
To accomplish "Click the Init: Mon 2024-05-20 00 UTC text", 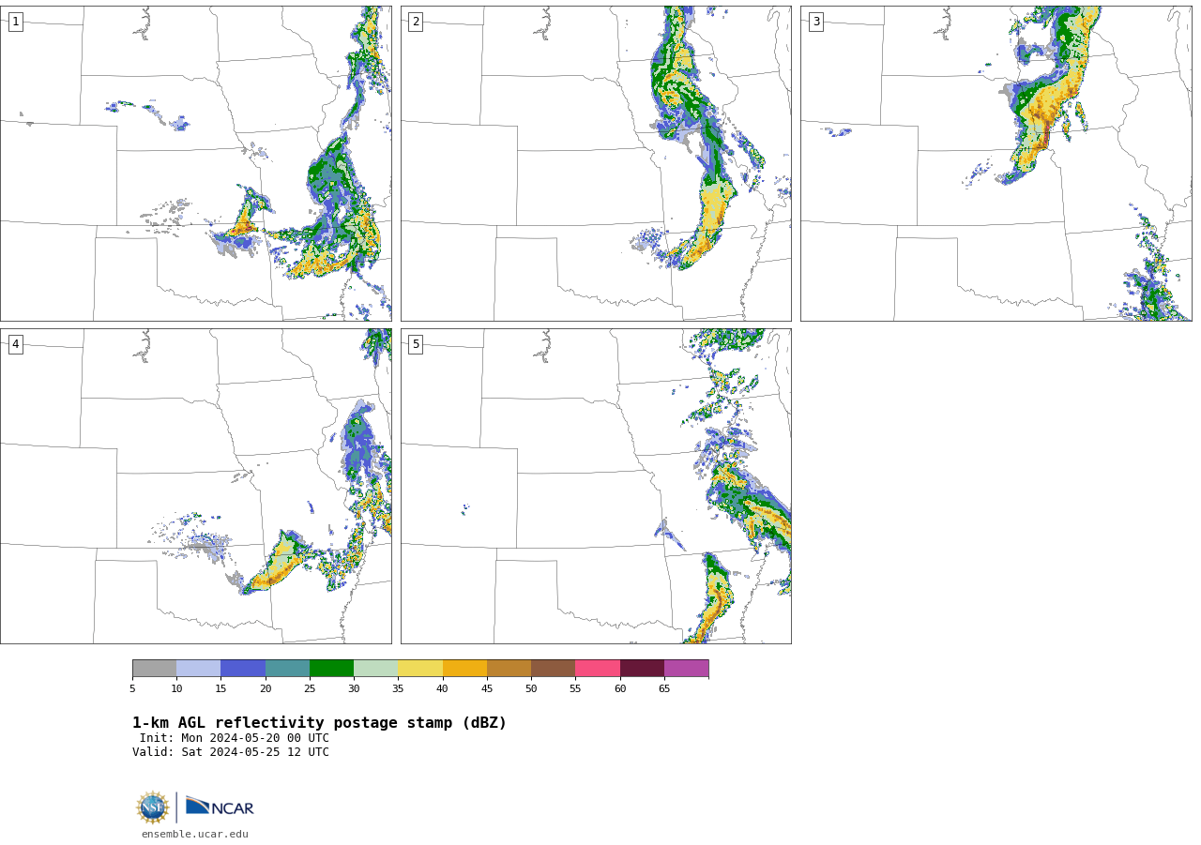I will 235,738.
